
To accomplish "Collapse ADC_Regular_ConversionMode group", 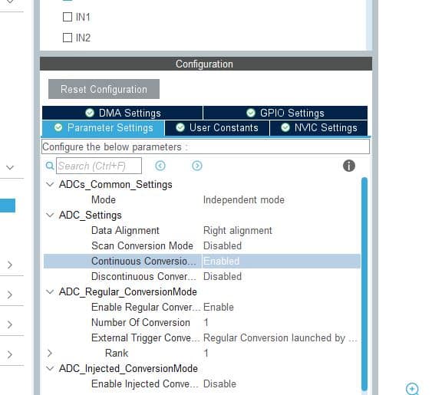I will (x=50, y=291).
